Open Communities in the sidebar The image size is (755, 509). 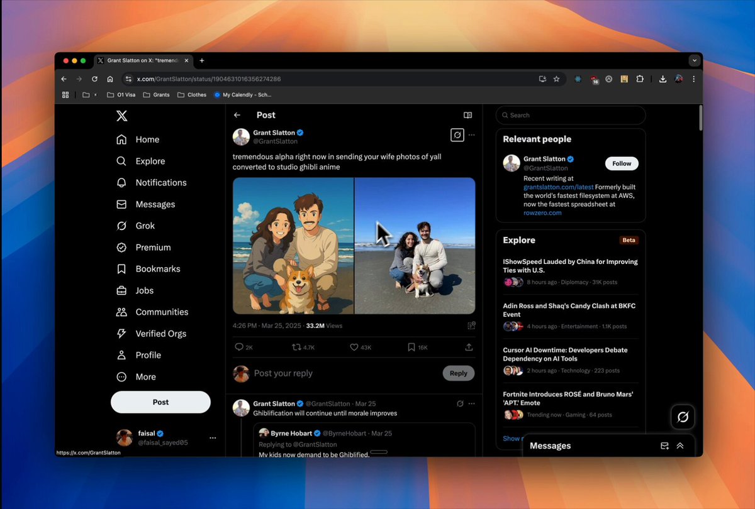[x=152, y=312]
